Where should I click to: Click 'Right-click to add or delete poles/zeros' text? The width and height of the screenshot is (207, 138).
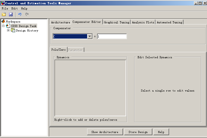click(x=86, y=120)
